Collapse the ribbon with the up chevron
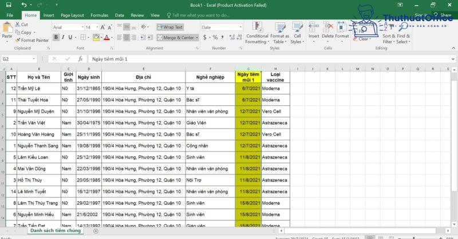458x239 pixels. coord(453,48)
